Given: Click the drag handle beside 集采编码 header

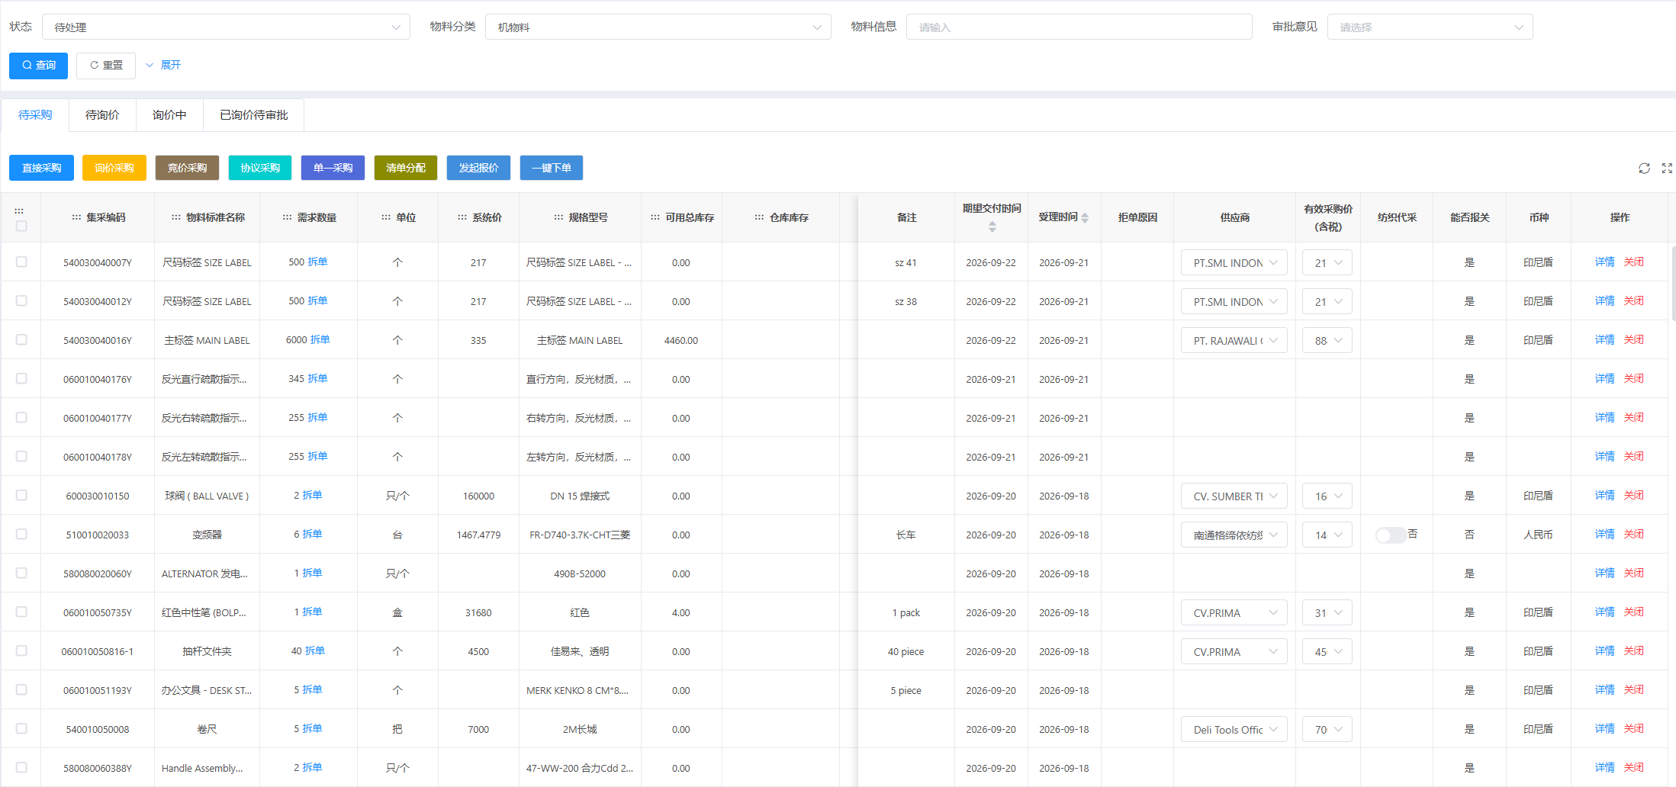Looking at the screenshot, I should pyautogui.click(x=76, y=217).
